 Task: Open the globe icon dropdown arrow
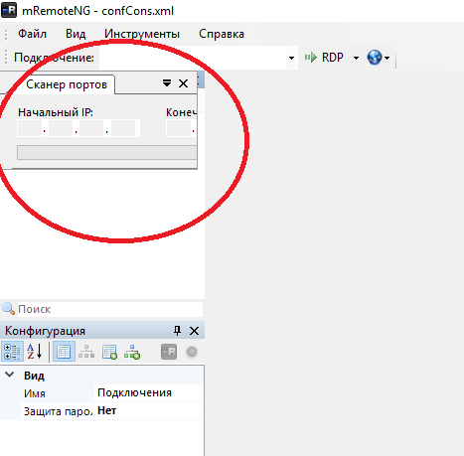(387, 58)
